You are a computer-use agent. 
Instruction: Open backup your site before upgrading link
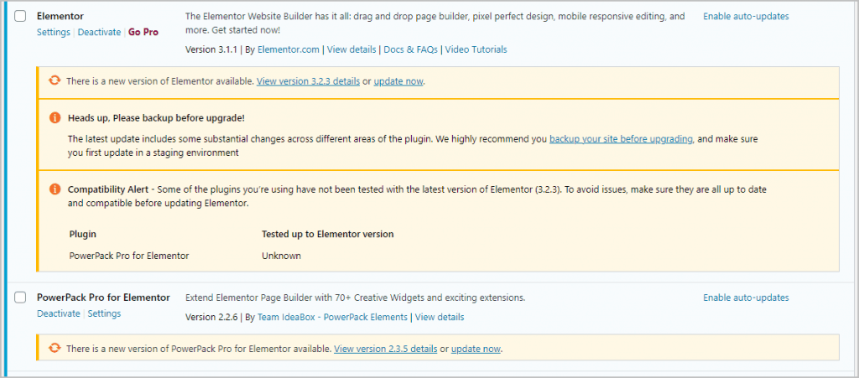621,139
